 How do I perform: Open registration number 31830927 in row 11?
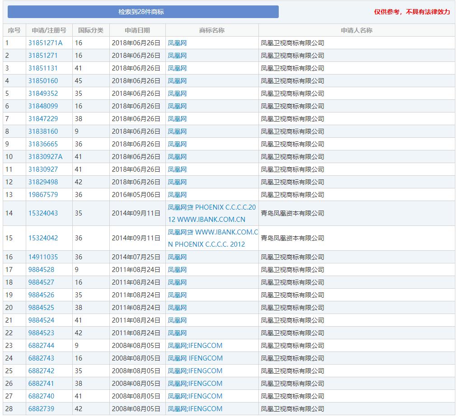tap(43, 169)
